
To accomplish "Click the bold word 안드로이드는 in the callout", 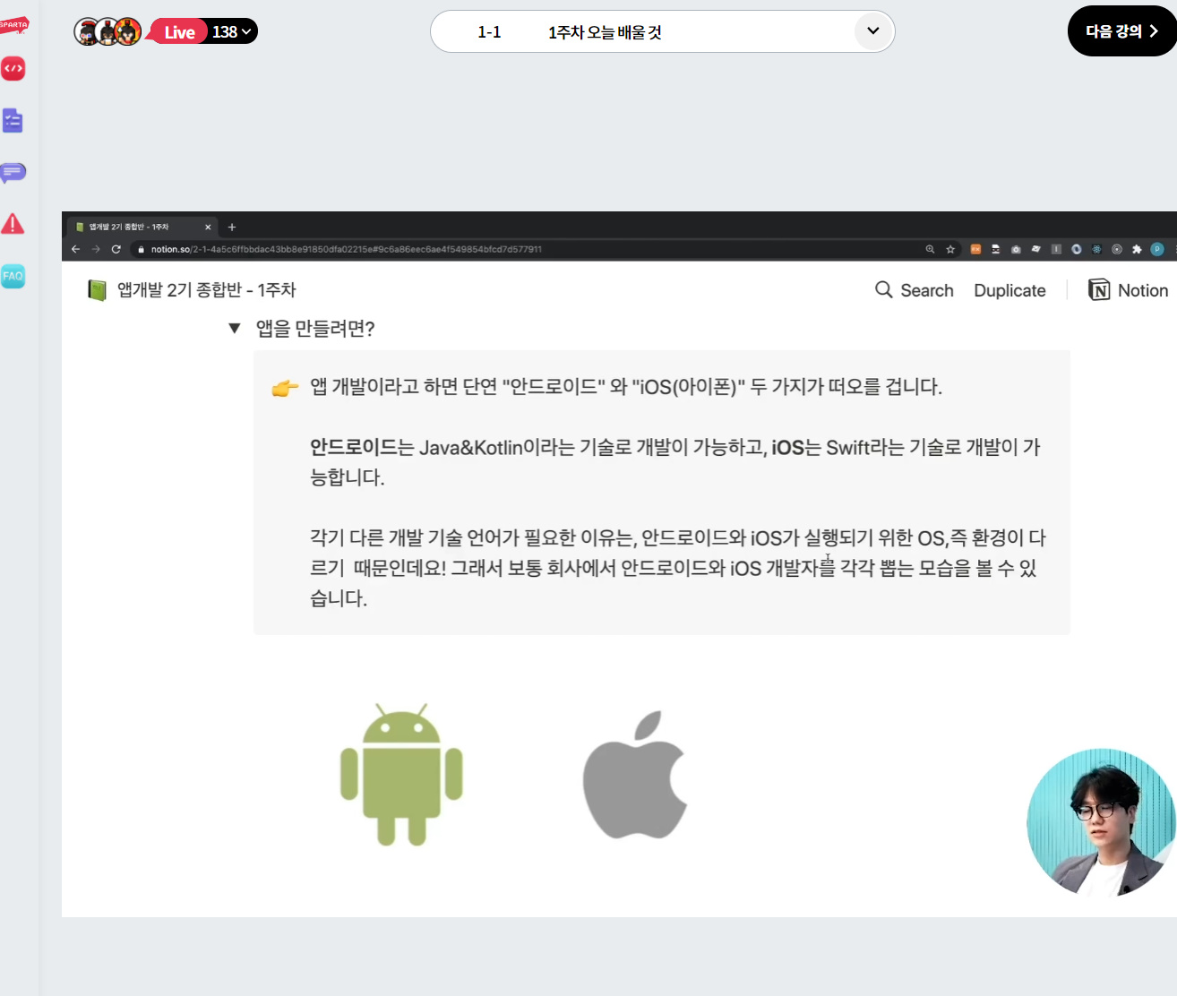I will (362, 447).
